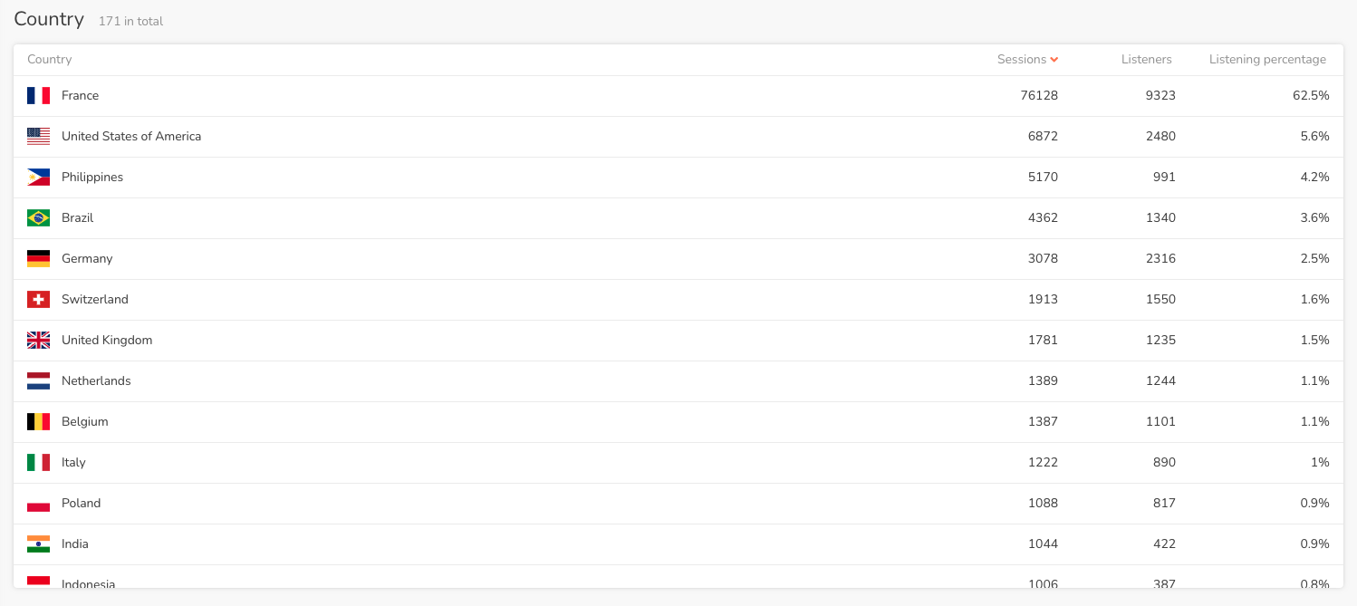Click the United States flag icon
Screen dimensions: 1357x606
(38, 136)
